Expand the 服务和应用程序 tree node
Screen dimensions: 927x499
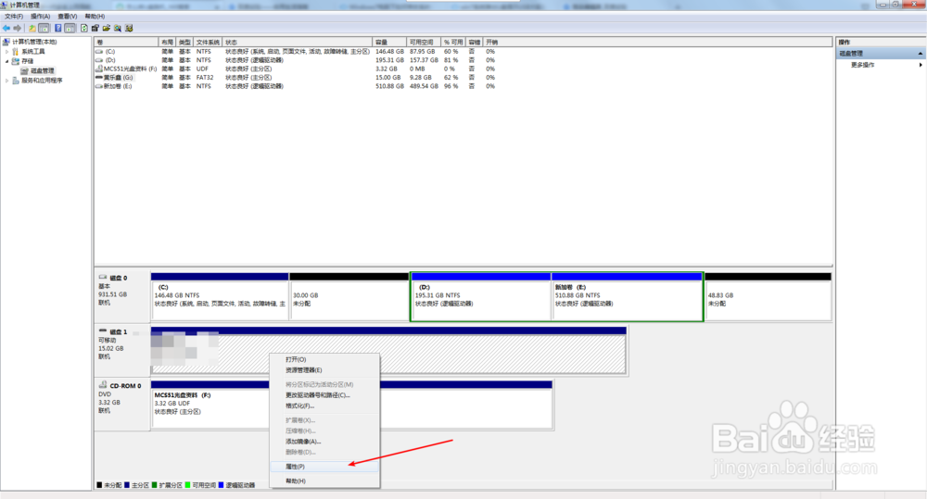point(7,81)
